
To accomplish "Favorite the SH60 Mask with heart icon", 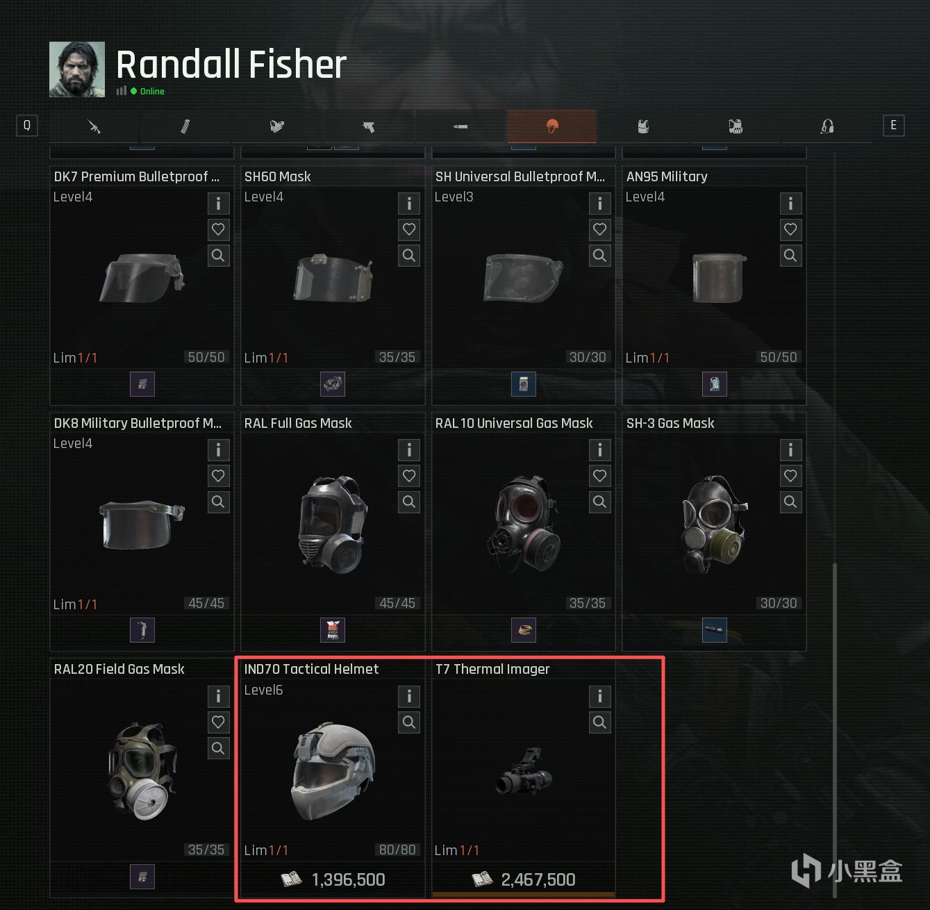I will pos(409,229).
